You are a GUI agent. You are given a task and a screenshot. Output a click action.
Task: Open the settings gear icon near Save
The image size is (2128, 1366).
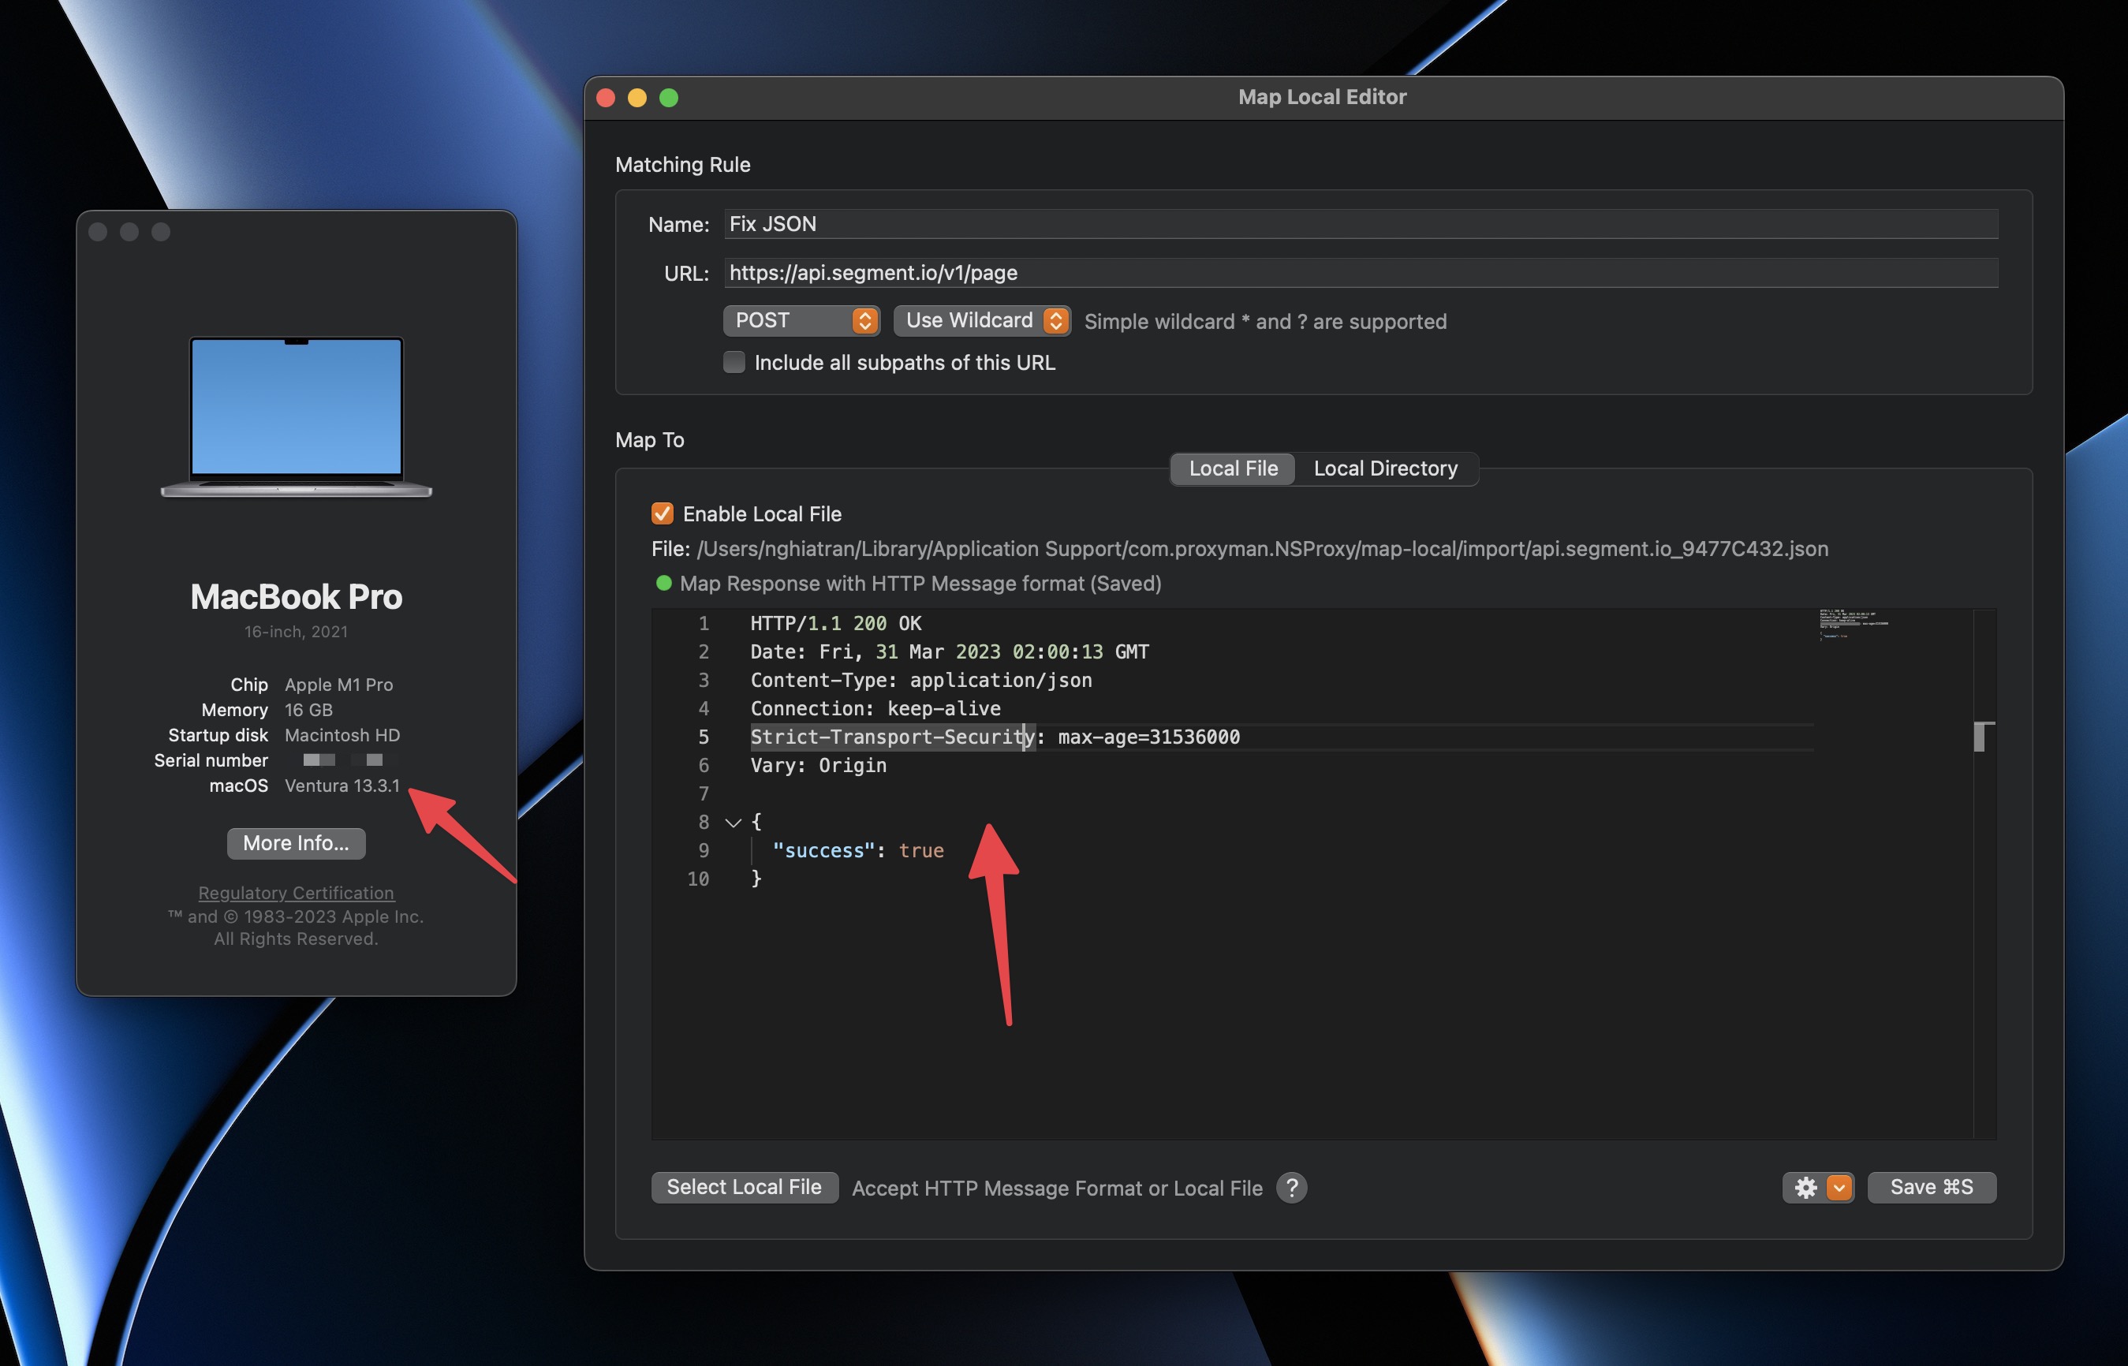1805,1187
